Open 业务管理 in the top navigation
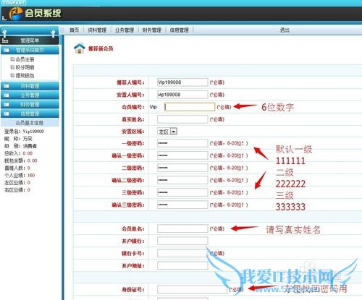The height and width of the screenshot is (300, 362). (125, 30)
